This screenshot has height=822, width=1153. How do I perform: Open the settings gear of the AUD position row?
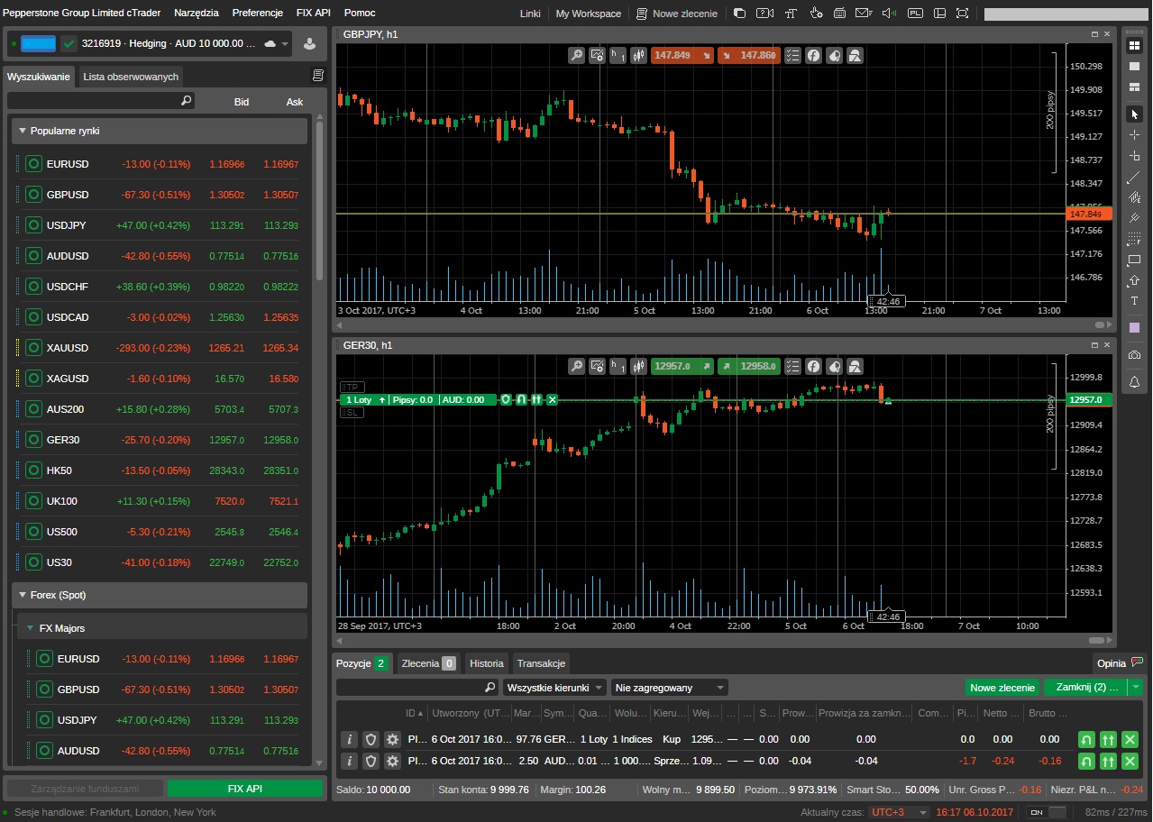point(392,761)
